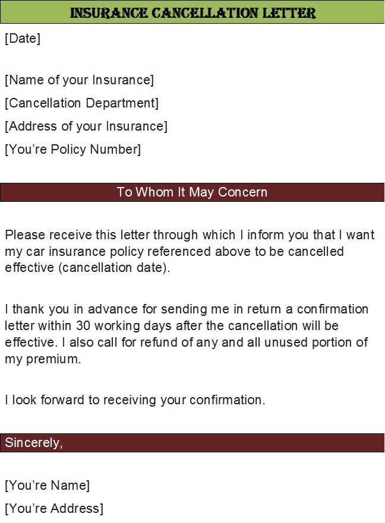
Task: Click the To Whom It May Concern banner
Action: point(192,192)
